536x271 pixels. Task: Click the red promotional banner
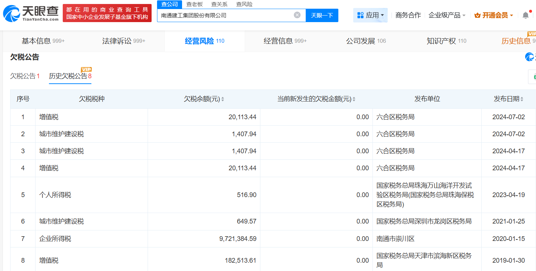107,13
